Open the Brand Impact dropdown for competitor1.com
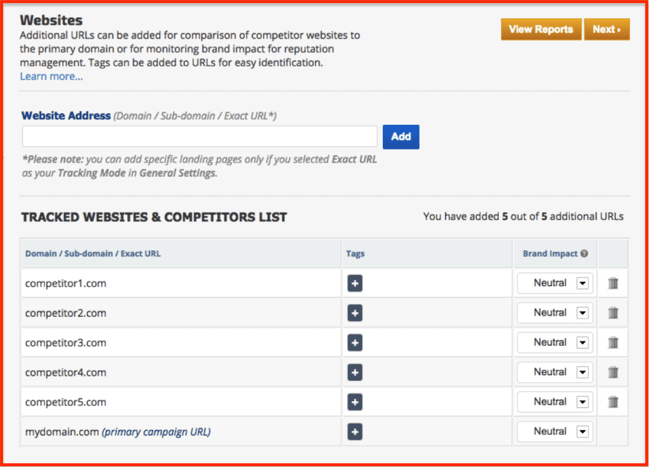This screenshot has width=649, height=467. 555,283
